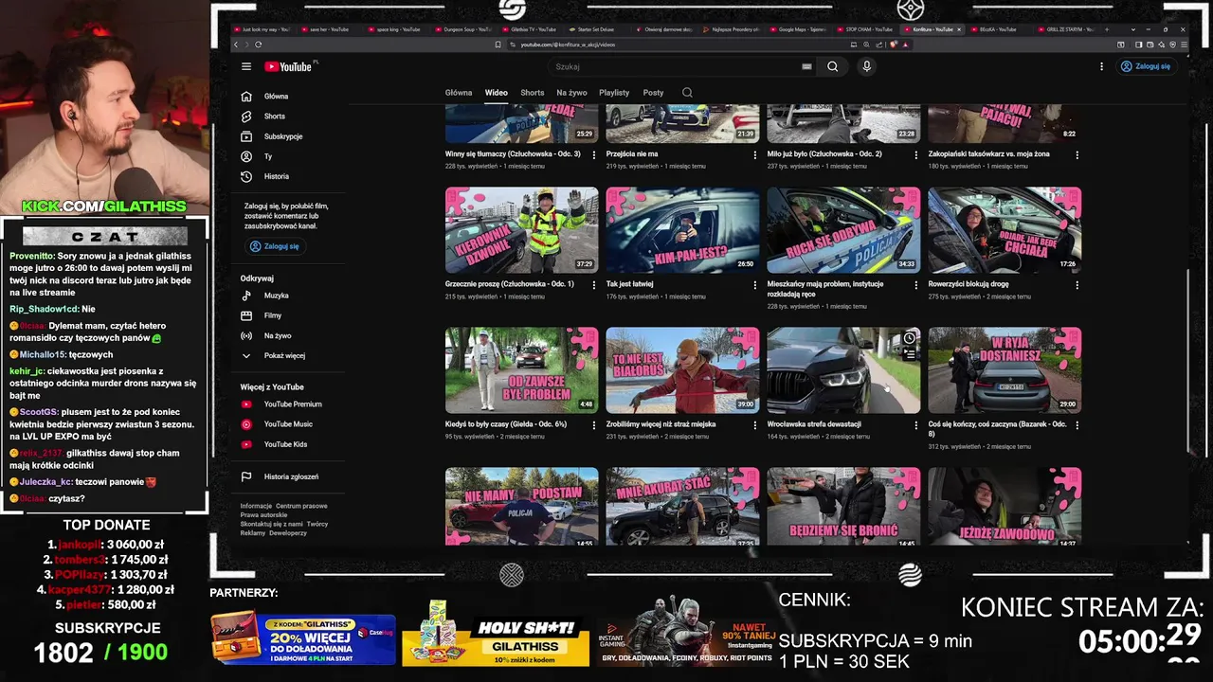
Task: Open thumbnail of Grzecznie proszę Człuchowska Odc. 1
Action: pos(522,230)
